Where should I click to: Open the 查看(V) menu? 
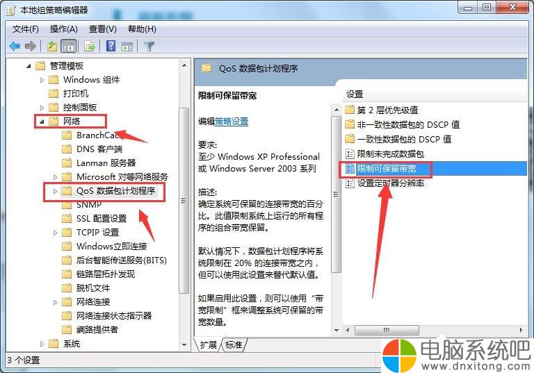pyautogui.click(x=102, y=29)
